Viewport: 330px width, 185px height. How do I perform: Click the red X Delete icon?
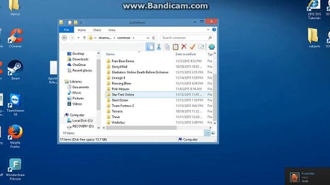coord(184,47)
